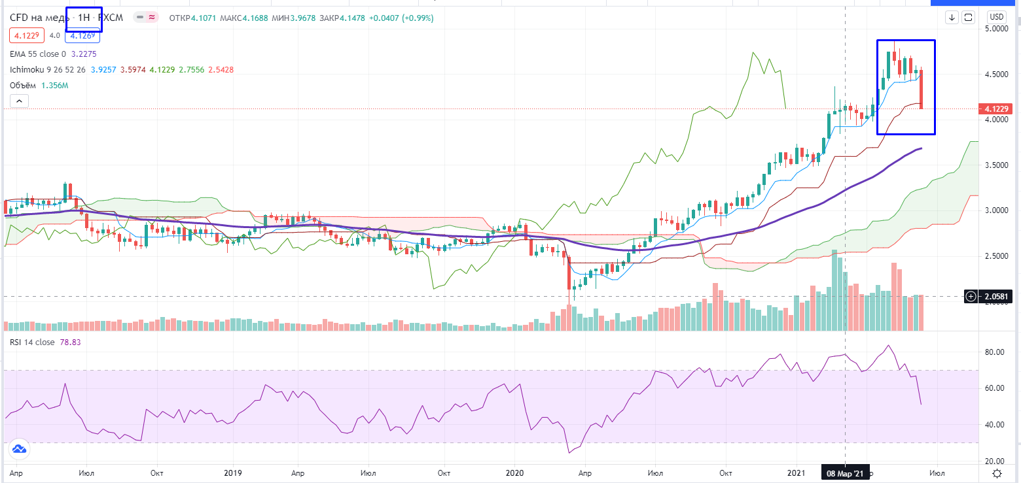Click the blue buy price 4.1269 button
Viewport: 1021px width, 483px height.
pos(82,35)
